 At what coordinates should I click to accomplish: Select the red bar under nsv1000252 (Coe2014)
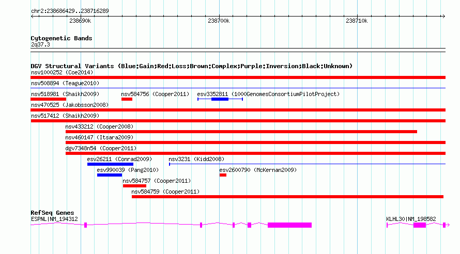click(238, 77)
